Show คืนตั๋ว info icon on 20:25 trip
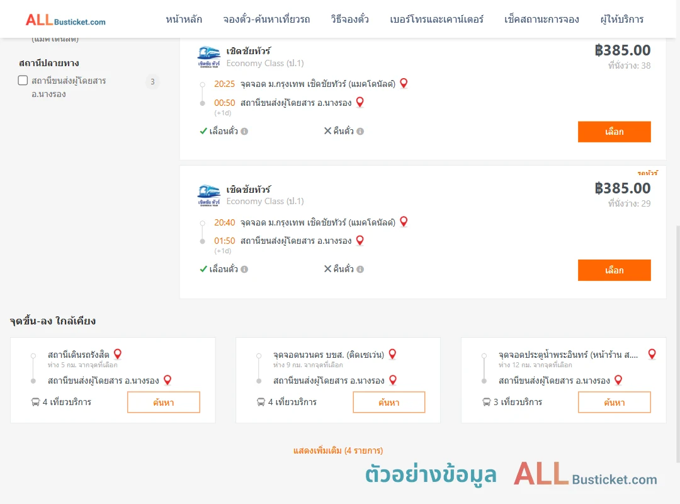 (x=360, y=131)
